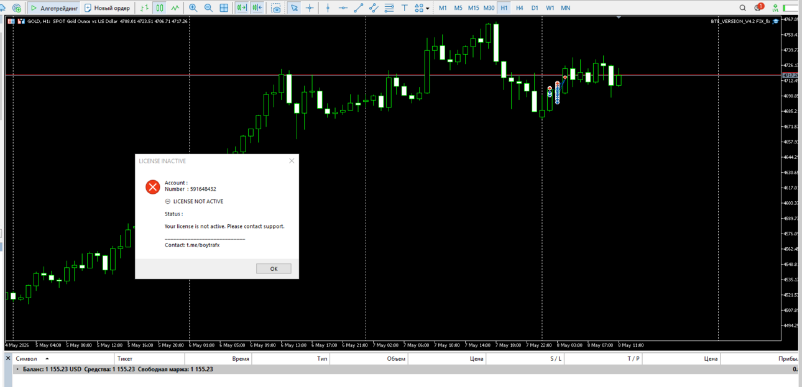
Task: Toggle chart auto-scroll to latest bar
Action: point(242,8)
